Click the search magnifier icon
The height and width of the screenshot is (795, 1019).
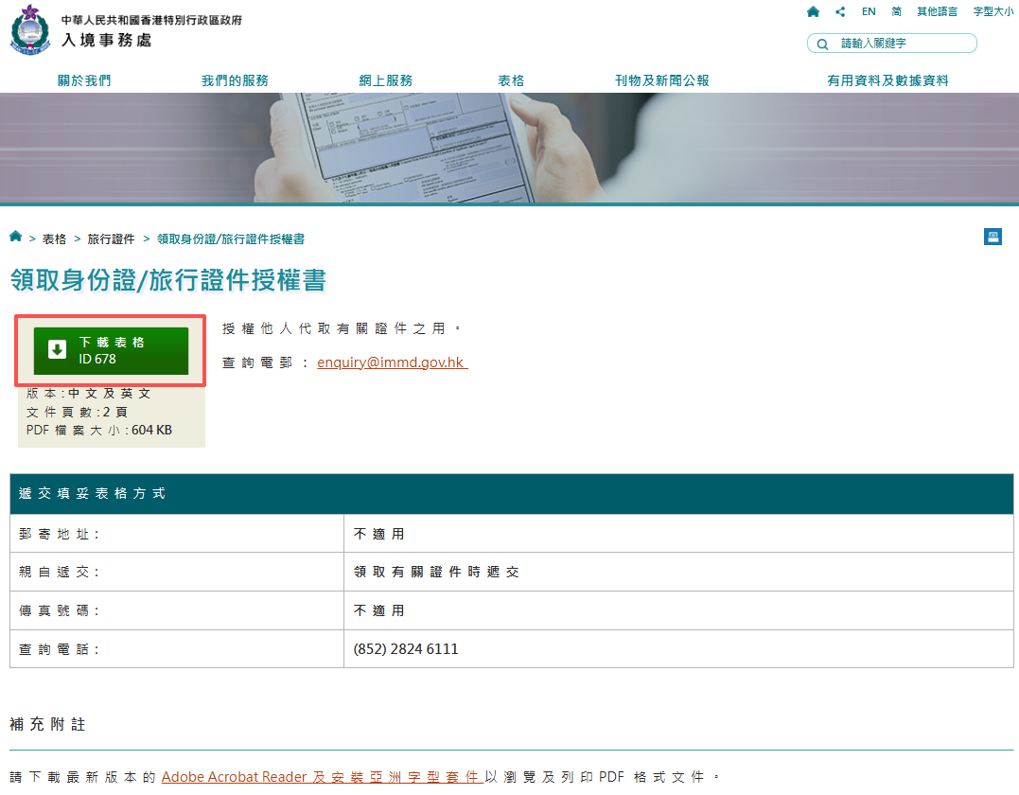tap(822, 43)
